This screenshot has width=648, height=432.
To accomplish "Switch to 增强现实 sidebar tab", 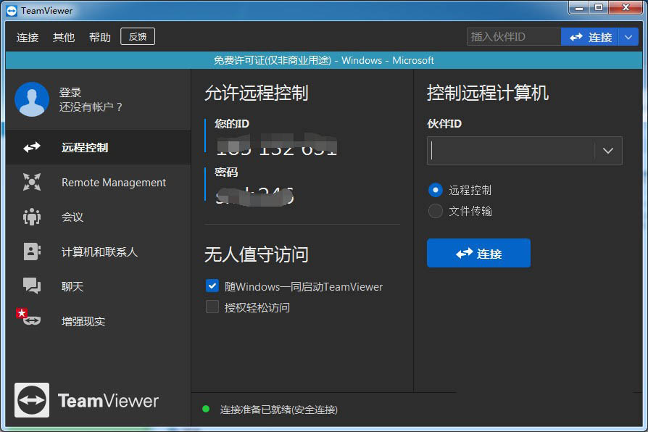I will click(x=99, y=321).
